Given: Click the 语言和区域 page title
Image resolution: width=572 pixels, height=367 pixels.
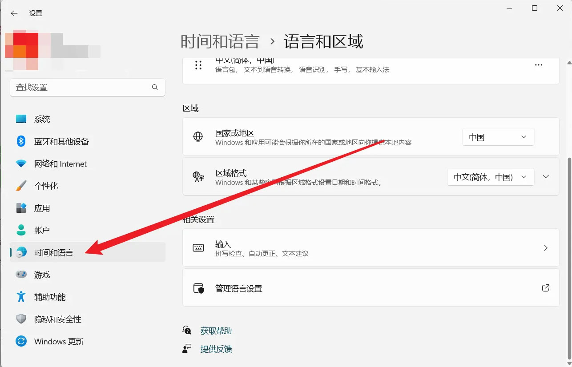Looking at the screenshot, I should click(324, 41).
